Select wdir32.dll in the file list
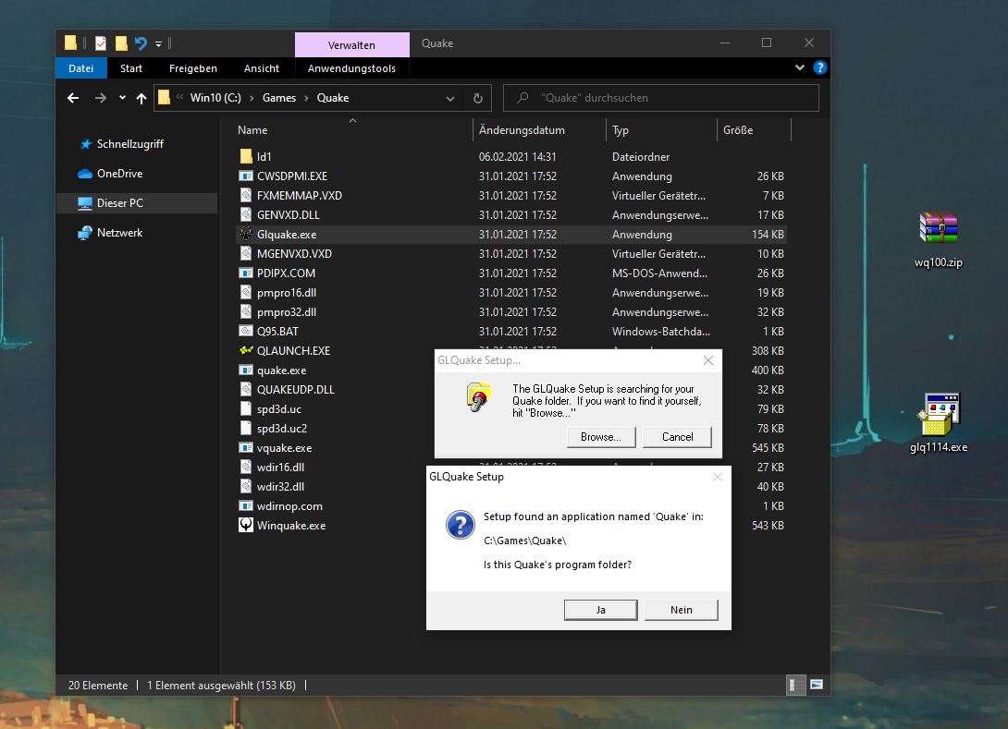Viewport: 1008px width, 729px height. [x=280, y=486]
